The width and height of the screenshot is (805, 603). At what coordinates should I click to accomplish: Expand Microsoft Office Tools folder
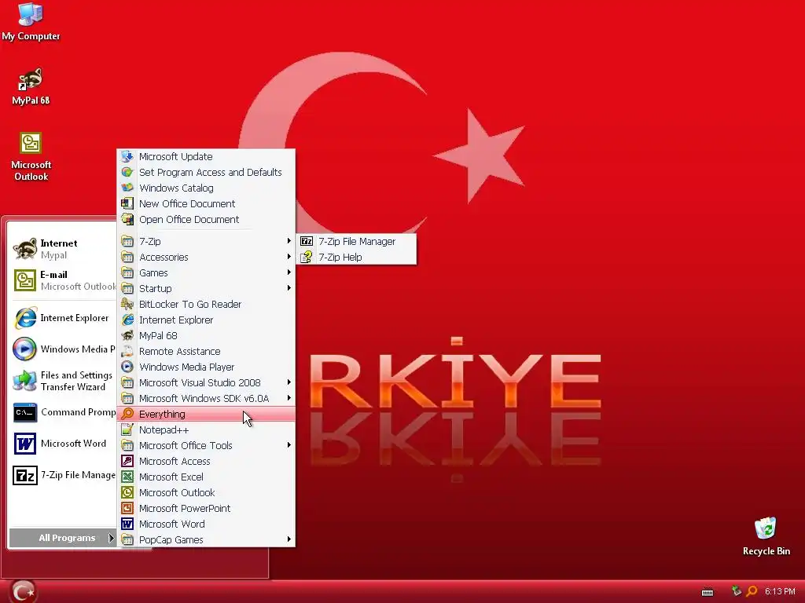pos(207,446)
